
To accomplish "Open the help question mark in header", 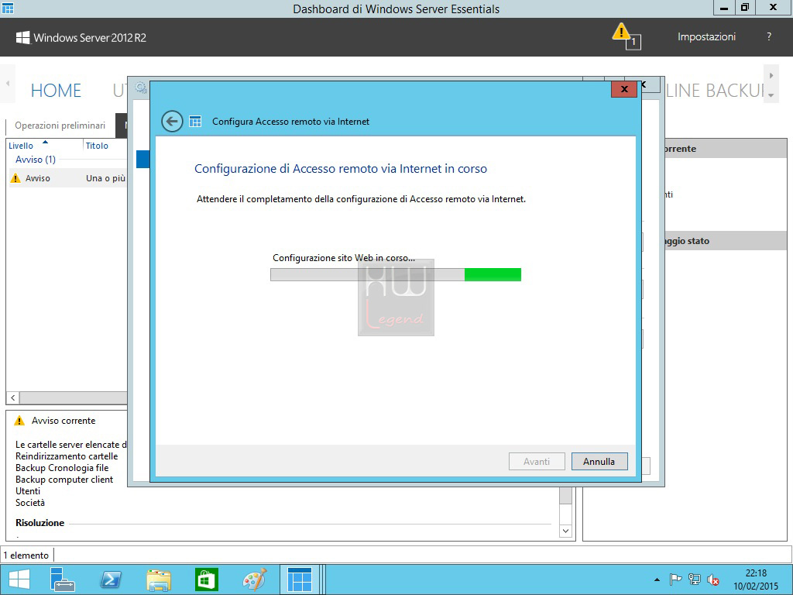I will [769, 36].
